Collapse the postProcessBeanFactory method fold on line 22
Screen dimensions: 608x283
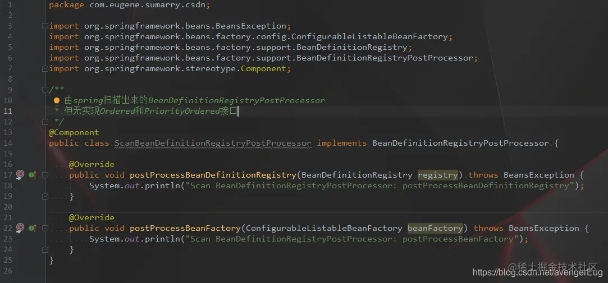tap(45, 228)
